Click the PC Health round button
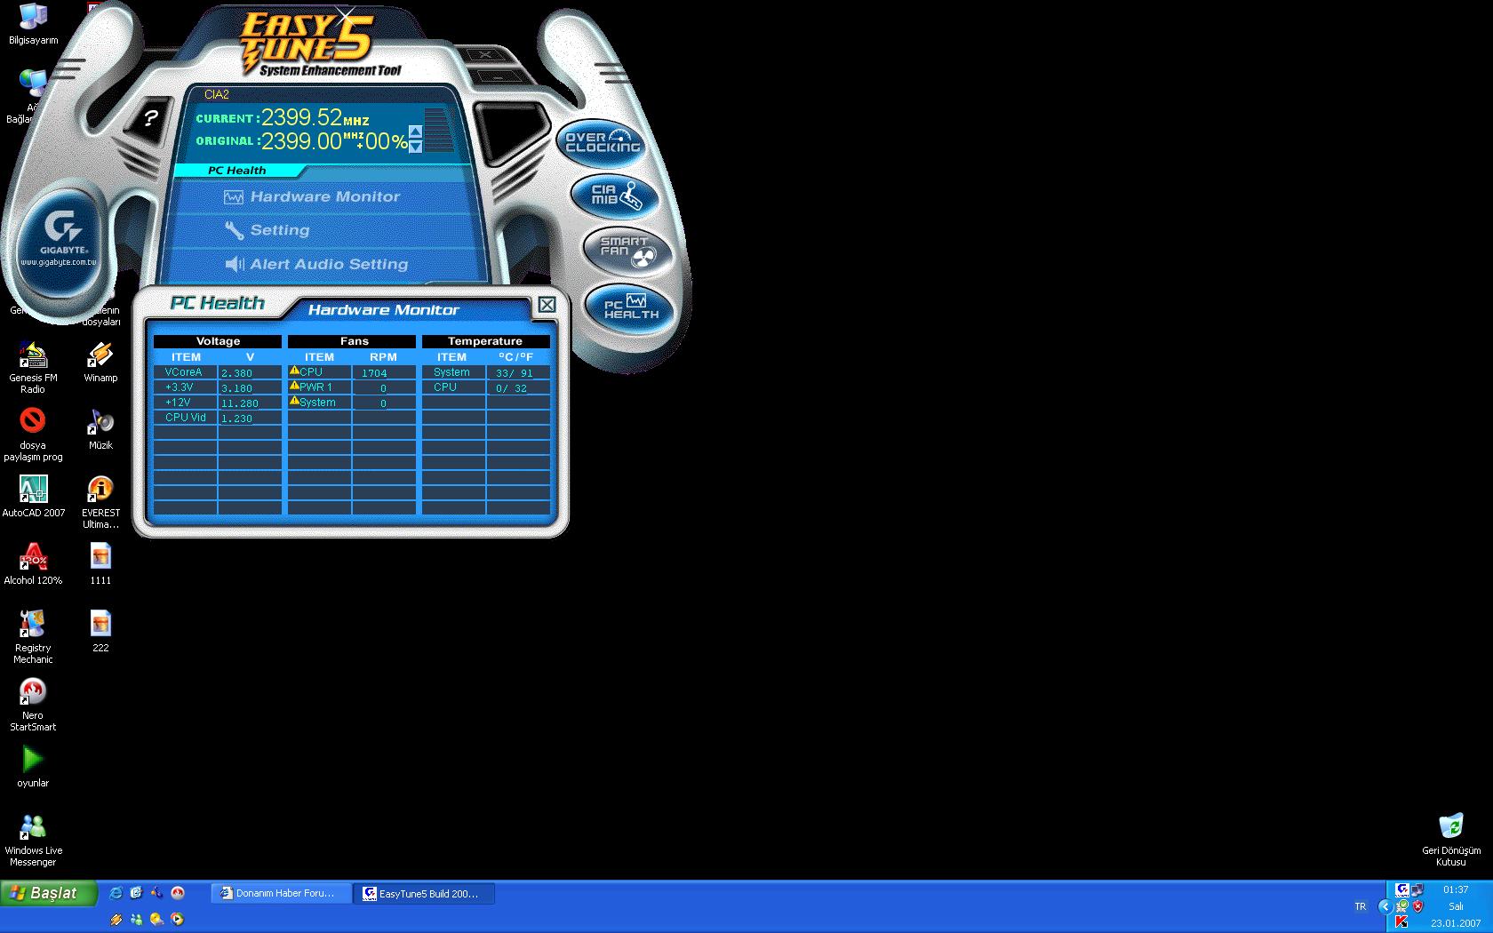 [x=631, y=308]
